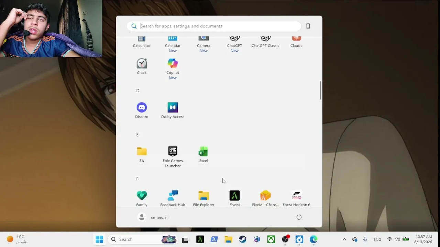Open the Xbox app on the taskbar
The height and width of the screenshot is (247, 440).
coord(271,239)
